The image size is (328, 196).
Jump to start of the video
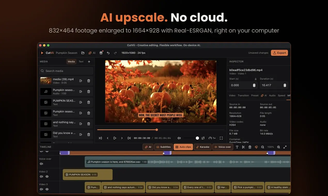pos(100,138)
